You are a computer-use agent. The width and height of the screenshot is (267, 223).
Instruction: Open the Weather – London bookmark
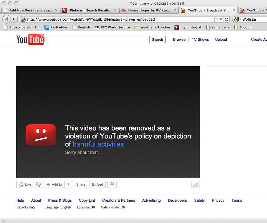pyautogui.click(x=152, y=27)
